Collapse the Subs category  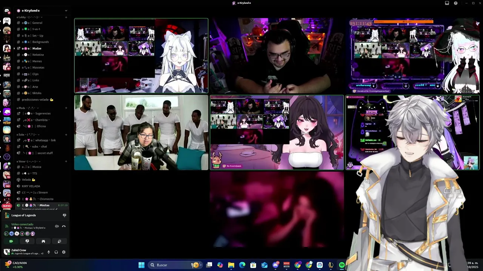pyautogui.click(x=29, y=135)
